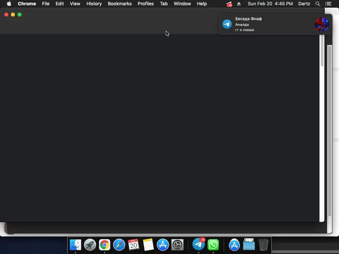
Task: Open the Bookmarks menu
Action: pos(120,4)
